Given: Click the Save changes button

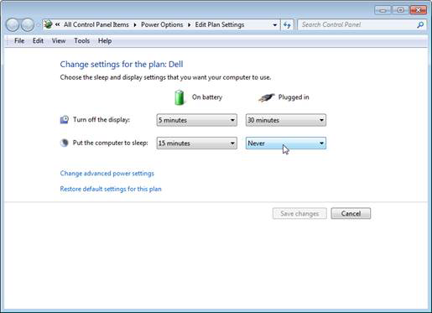Looking at the screenshot, I should (x=299, y=214).
